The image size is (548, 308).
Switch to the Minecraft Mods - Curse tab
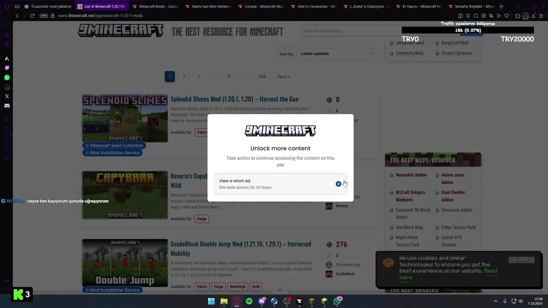pyautogui.click(x=155, y=6)
